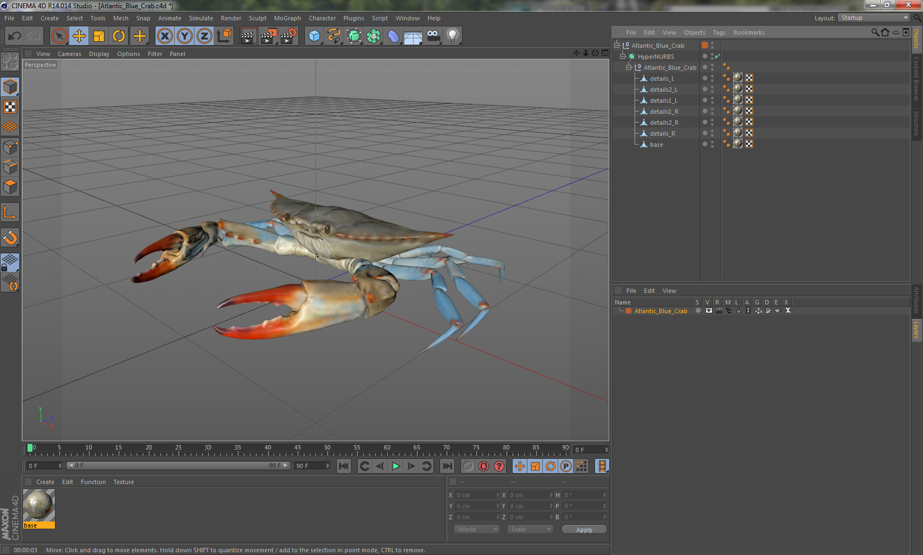
Task: Toggle Z axis lock
Action: point(204,36)
